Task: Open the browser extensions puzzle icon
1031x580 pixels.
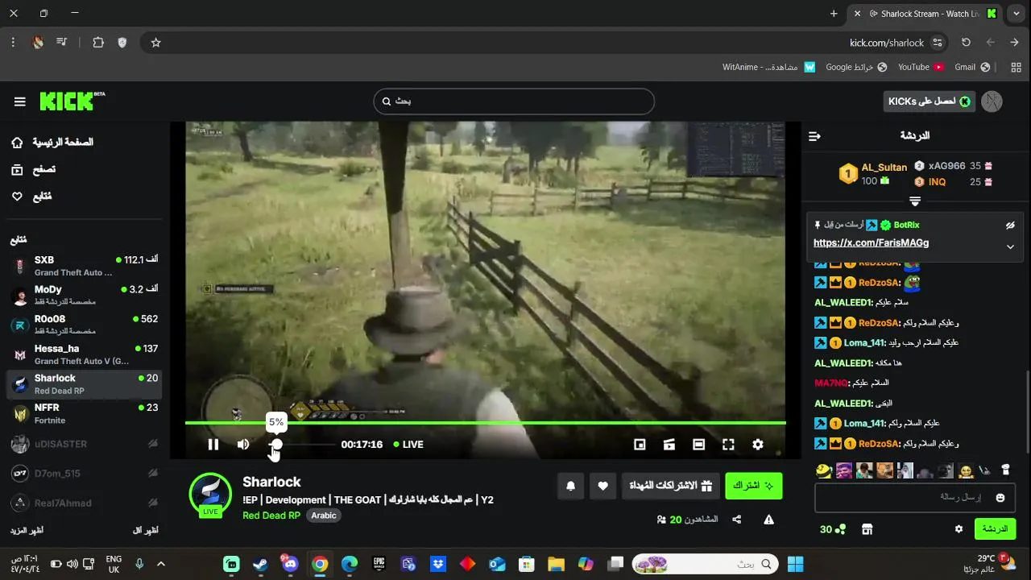Action: pos(98,43)
